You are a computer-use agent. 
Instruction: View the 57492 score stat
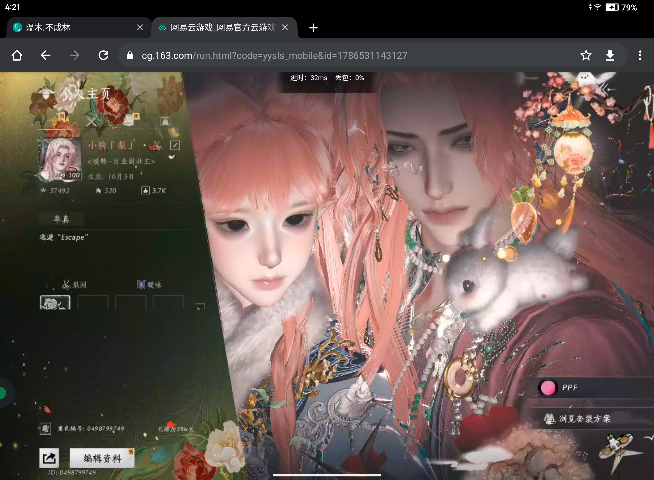[55, 190]
